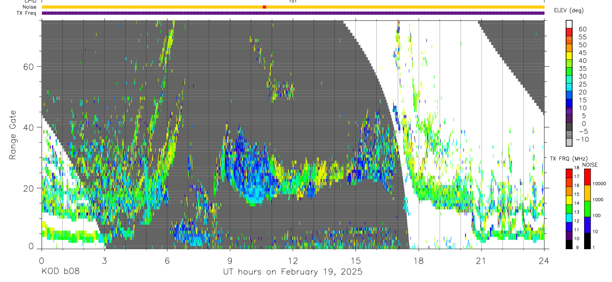Select the red top swatch of the TX FRQ legend
This screenshot has height=282, width=612.
point(569,173)
